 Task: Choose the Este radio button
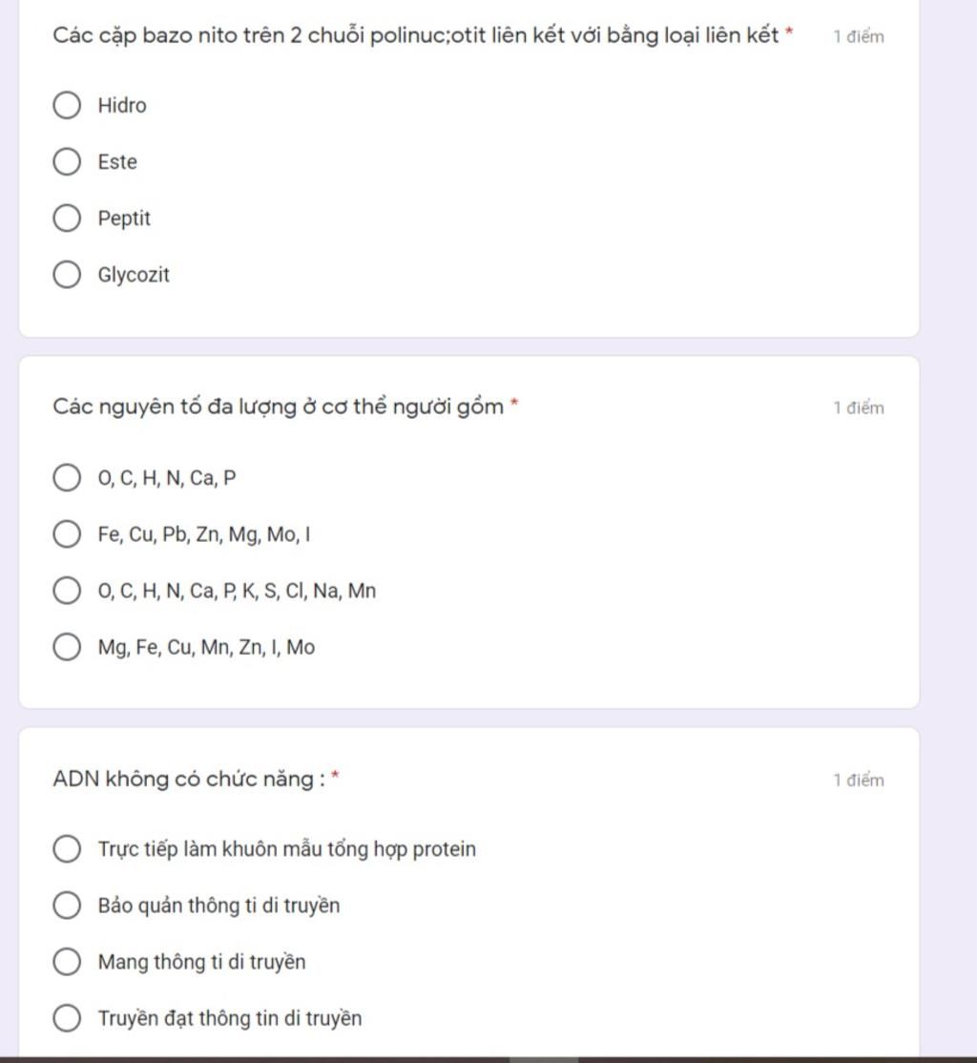67,161
